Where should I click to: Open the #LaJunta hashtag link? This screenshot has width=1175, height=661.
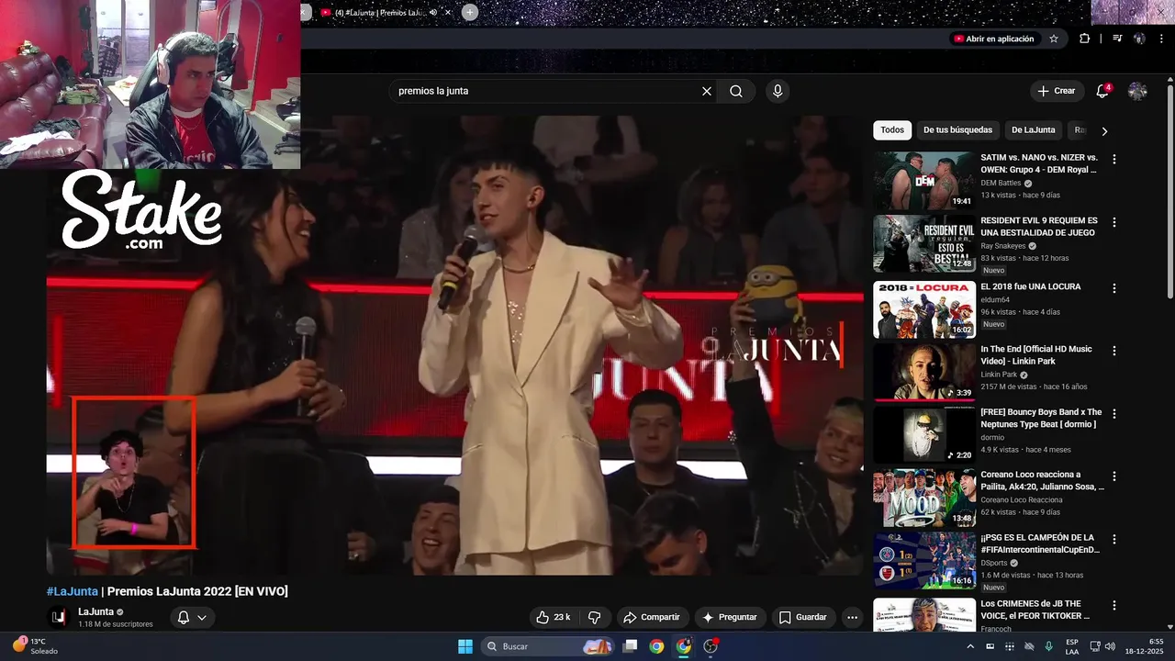click(72, 591)
